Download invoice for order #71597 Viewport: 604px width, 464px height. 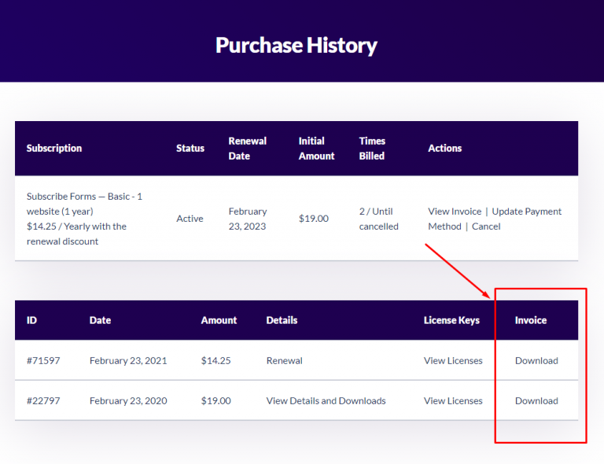[x=536, y=360]
